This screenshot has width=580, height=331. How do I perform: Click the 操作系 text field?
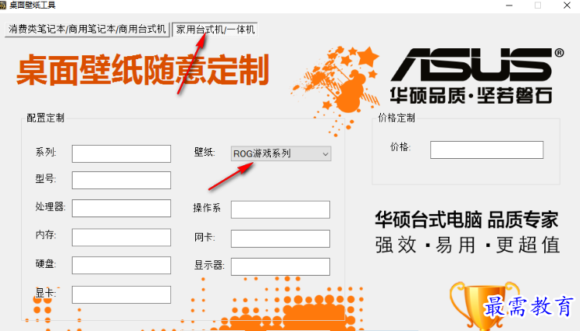click(280, 210)
